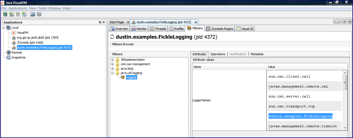
Task: Click the Logging MBean bean icon
Action: [123, 77]
